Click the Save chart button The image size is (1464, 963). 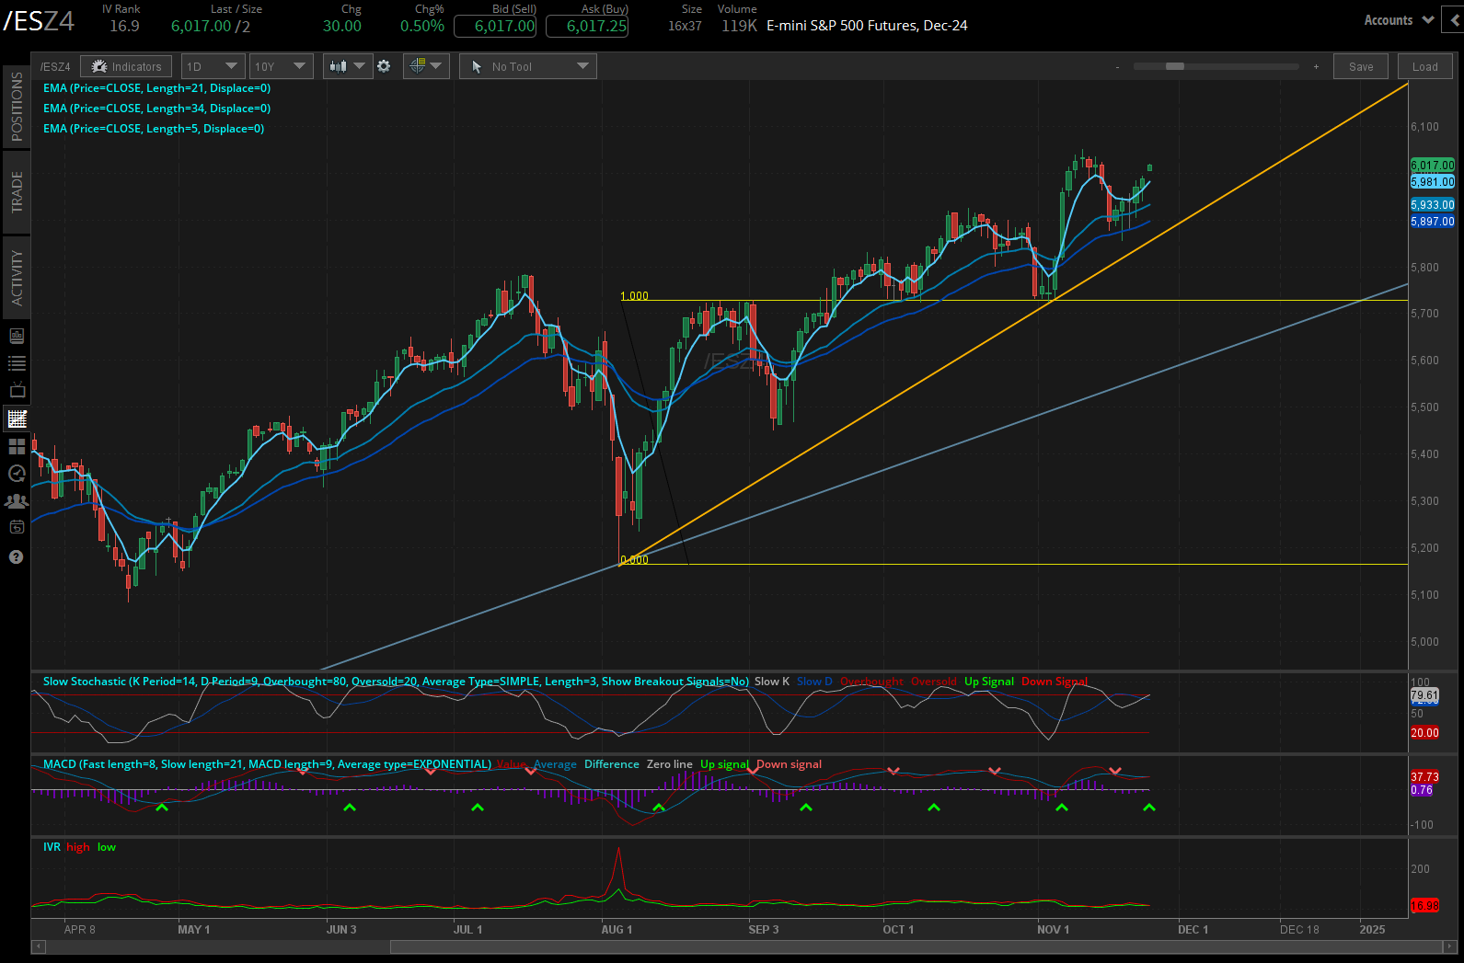(1361, 66)
